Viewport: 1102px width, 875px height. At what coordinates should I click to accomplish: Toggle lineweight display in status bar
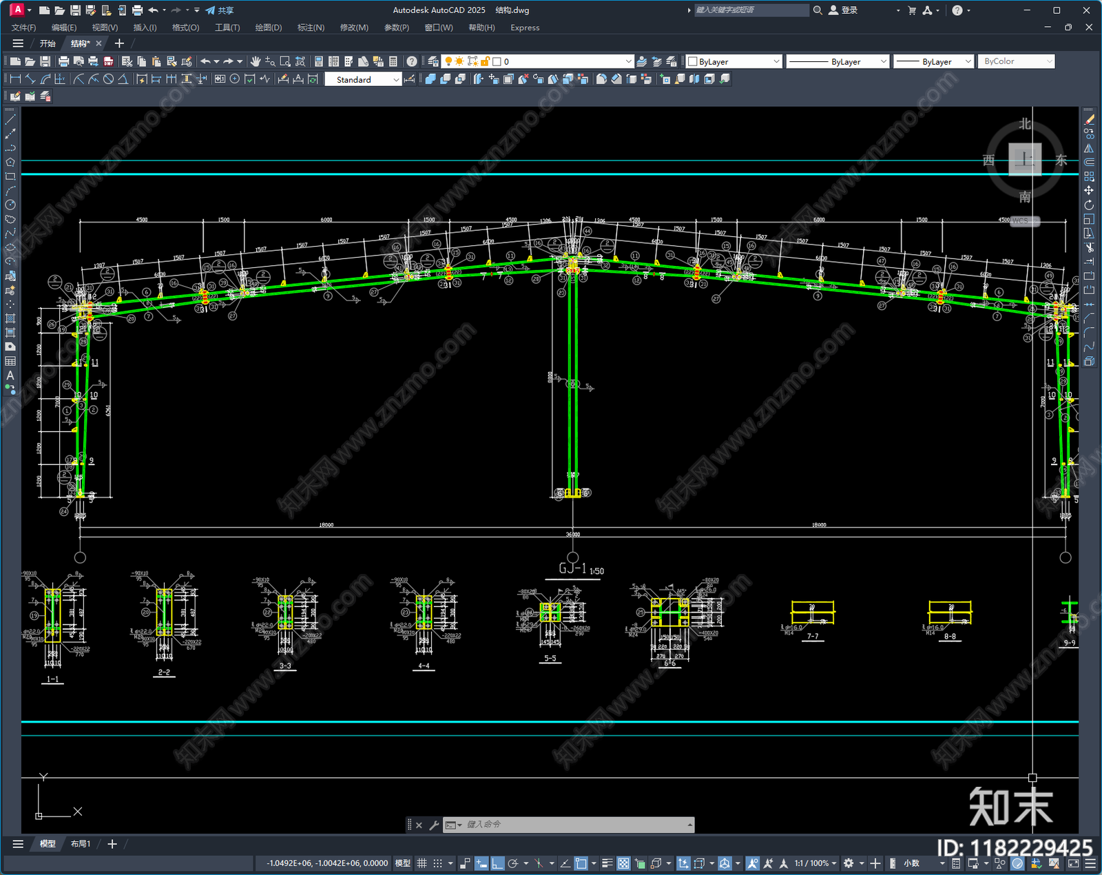pyautogui.click(x=607, y=863)
